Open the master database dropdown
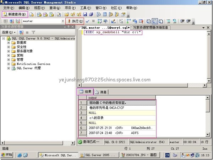The image size is (213, 160). tap(63, 21)
